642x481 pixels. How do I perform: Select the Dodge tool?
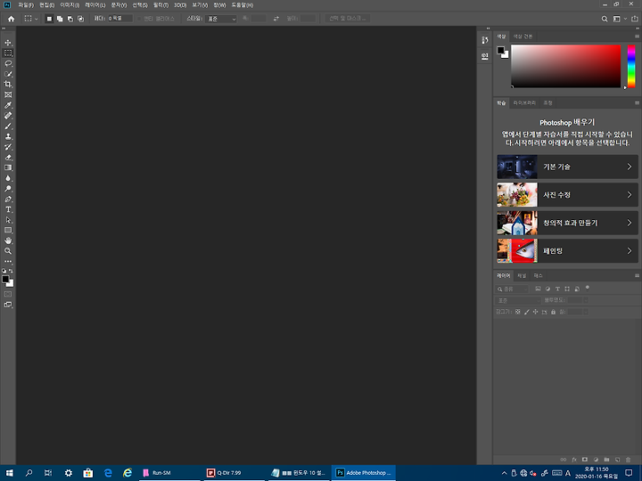click(8, 189)
